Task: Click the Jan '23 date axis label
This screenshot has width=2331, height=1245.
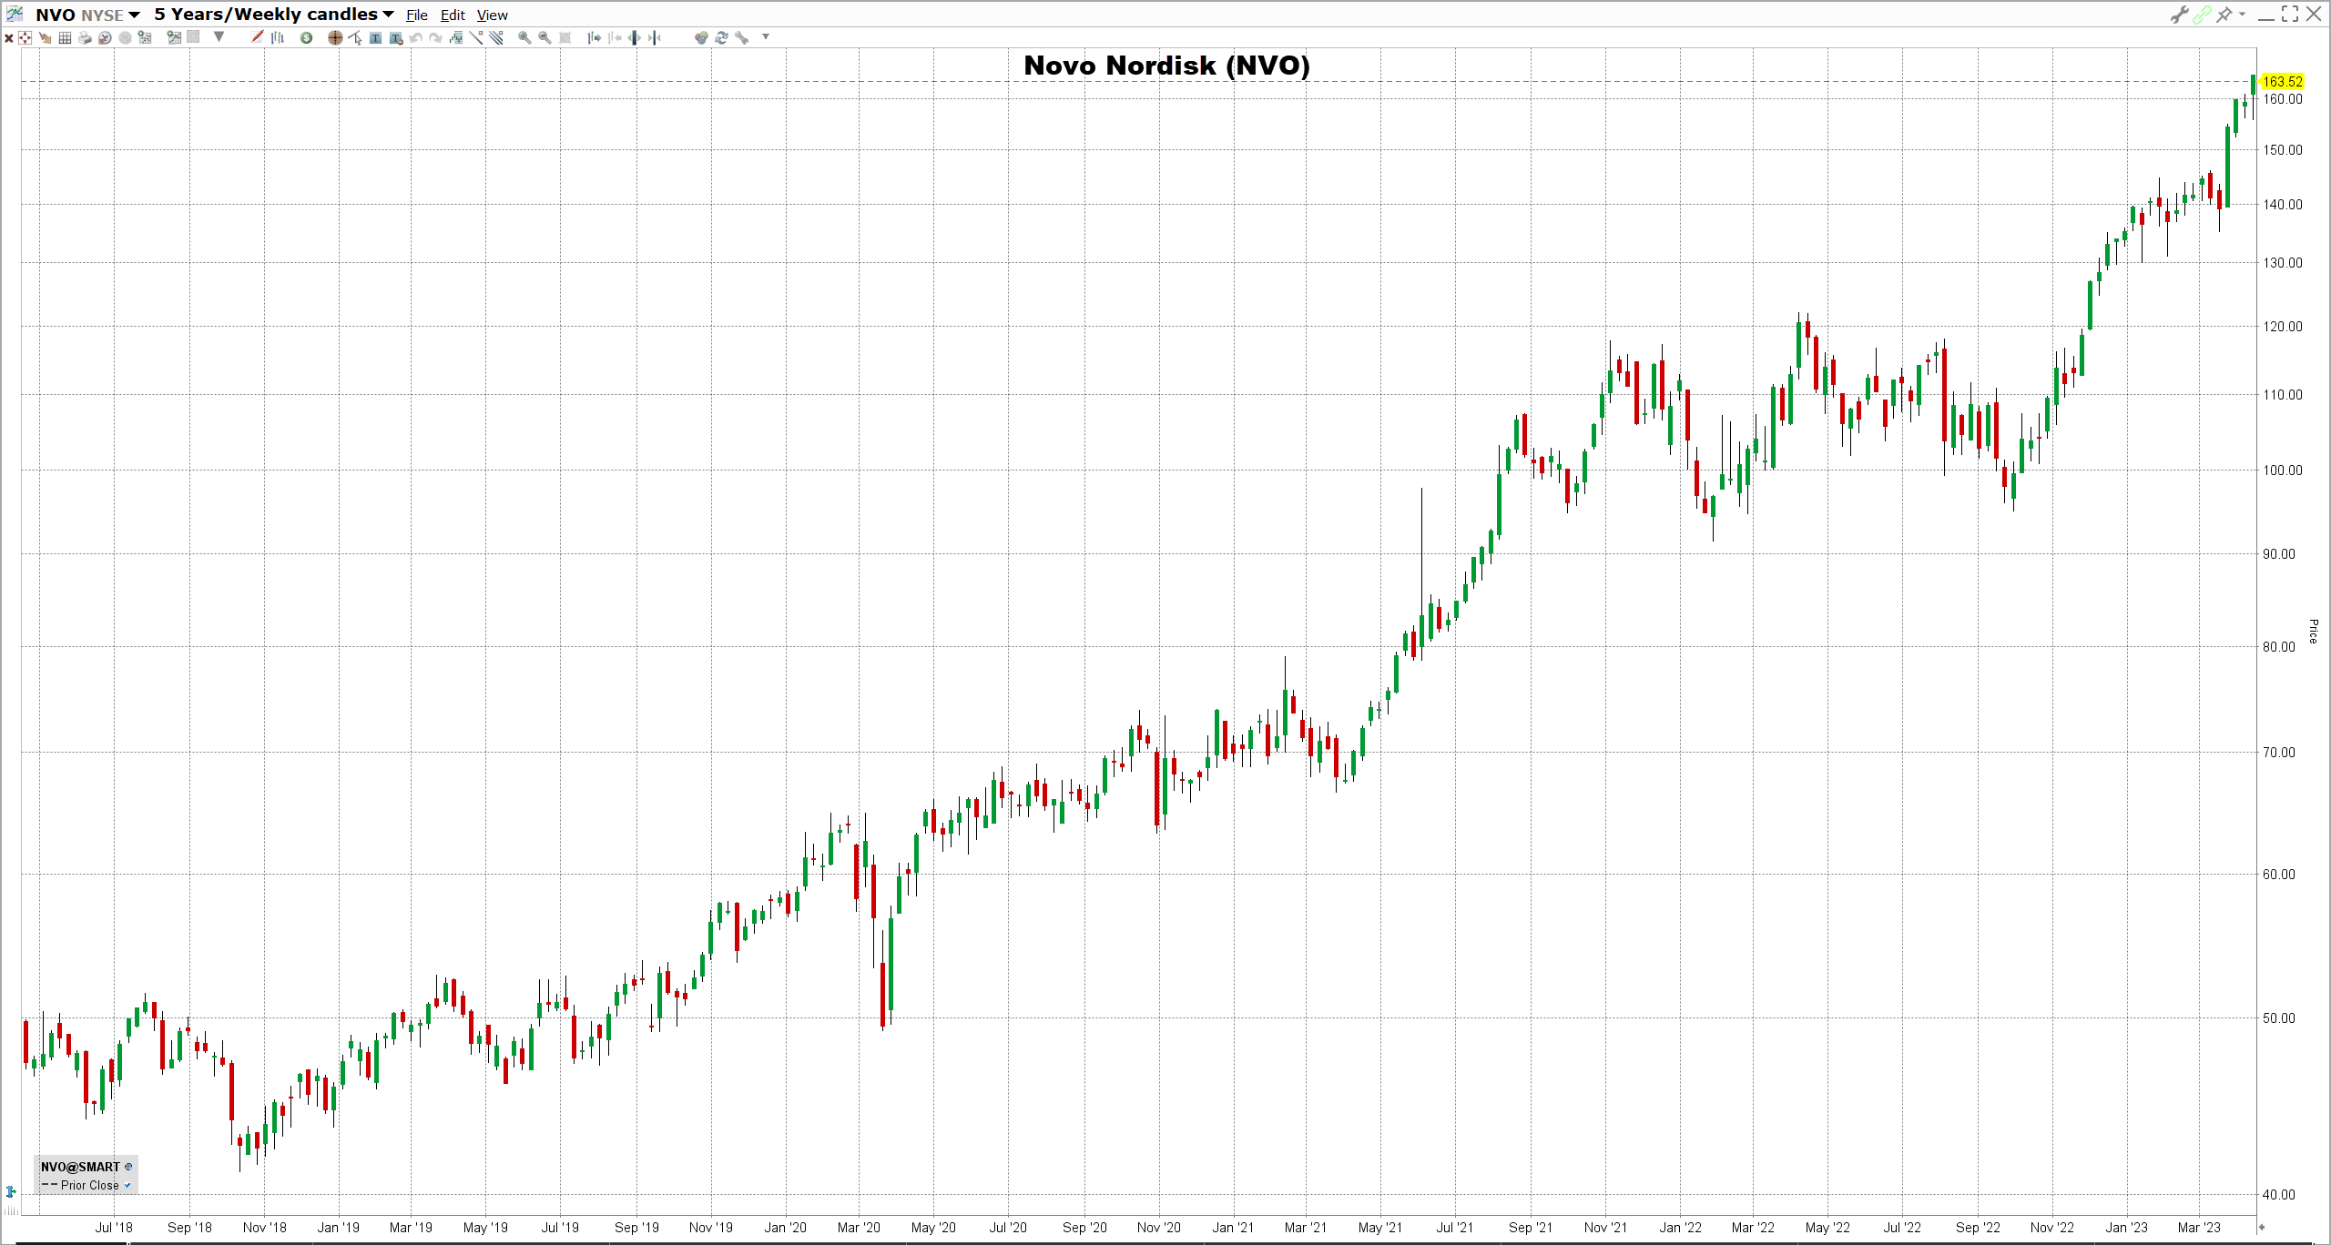Action: tap(2126, 1228)
